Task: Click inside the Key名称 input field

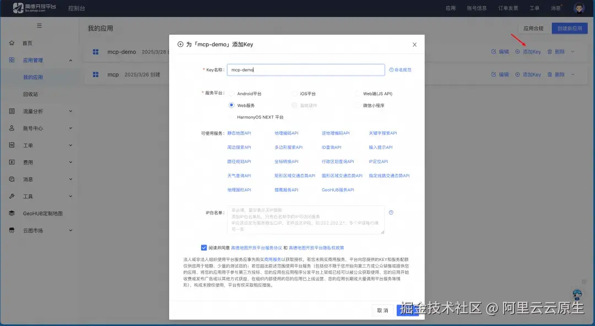Action: pyautogui.click(x=306, y=69)
